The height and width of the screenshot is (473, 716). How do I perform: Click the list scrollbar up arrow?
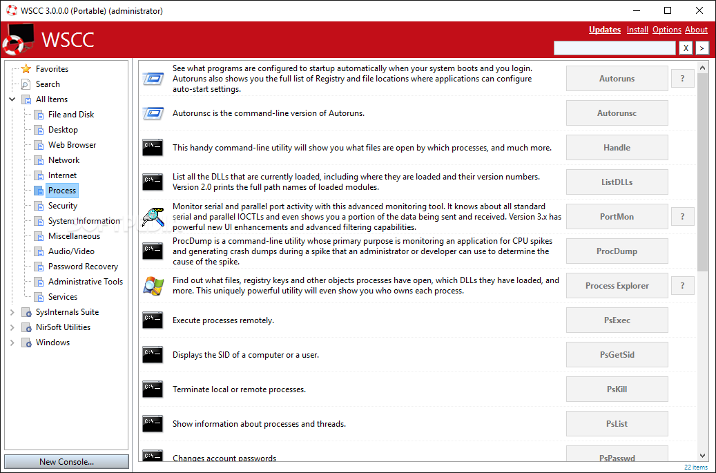tap(703, 68)
